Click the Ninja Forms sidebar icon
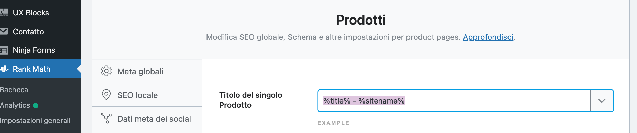The height and width of the screenshot is (133, 637). (4, 50)
